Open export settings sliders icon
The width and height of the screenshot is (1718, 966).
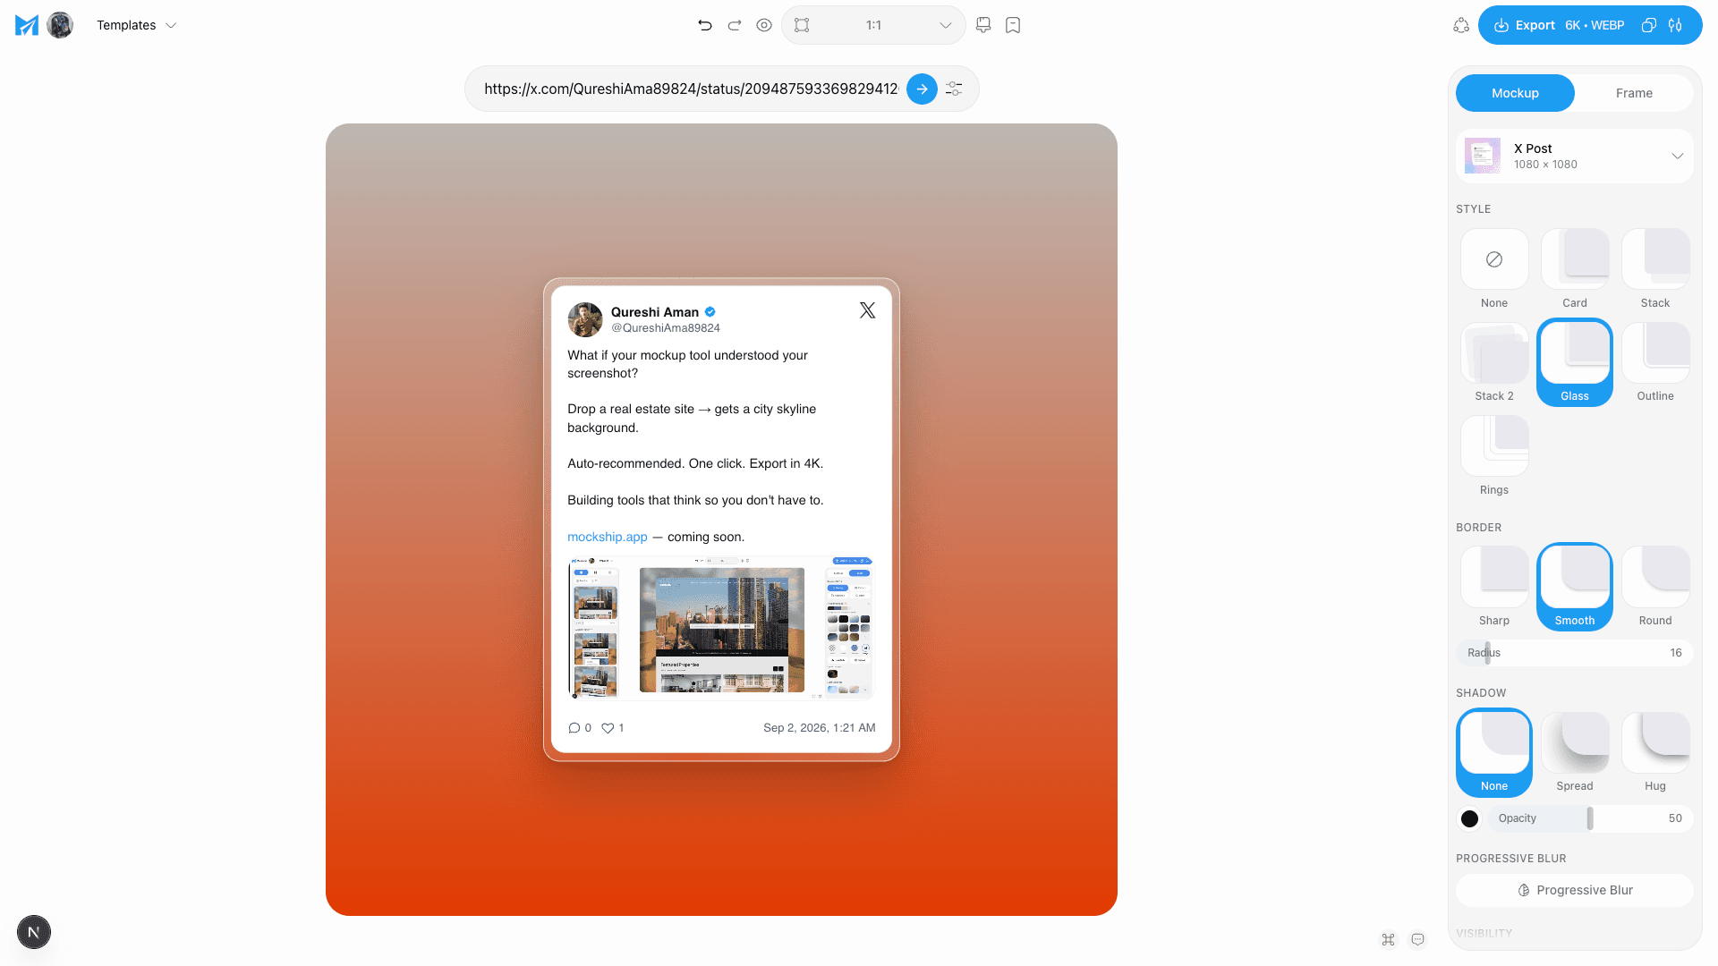click(x=1675, y=25)
